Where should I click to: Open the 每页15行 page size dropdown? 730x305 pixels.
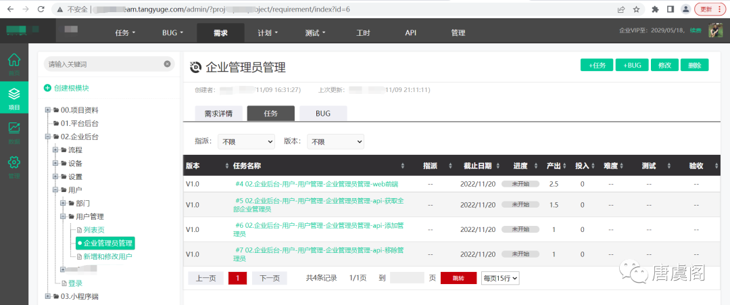tap(500, 278)
